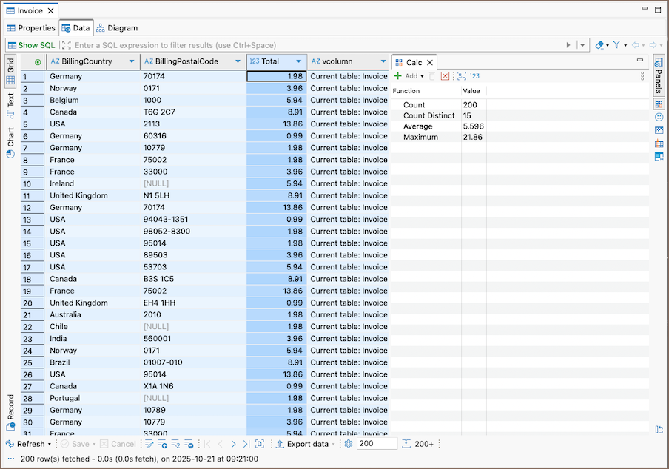Click the eraser clear-filter icon
Viewport: 669px width, 469px height.
point(599,45)
